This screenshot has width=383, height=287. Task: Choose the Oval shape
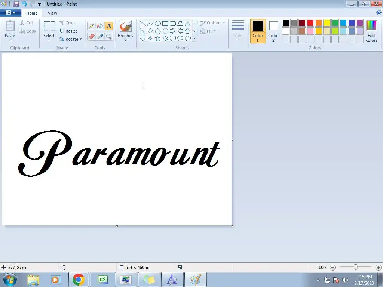[158, 24]
